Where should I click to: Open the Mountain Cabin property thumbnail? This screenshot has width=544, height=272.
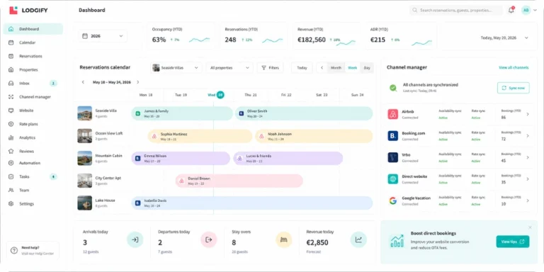point(85,158)
